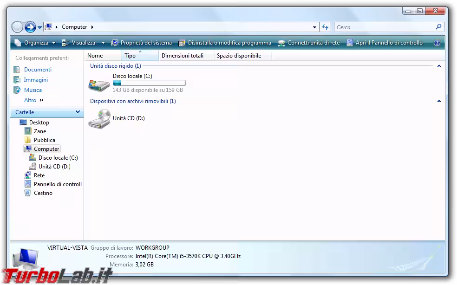Click the computer icon in address bar
The width and height of the screenshot is (457, 285).
tap(49, 27)
